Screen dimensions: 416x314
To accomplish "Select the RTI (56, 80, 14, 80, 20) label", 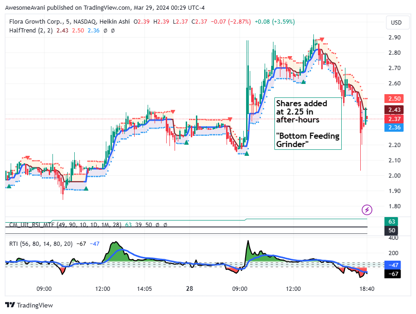I will click(x=41, y=244).
